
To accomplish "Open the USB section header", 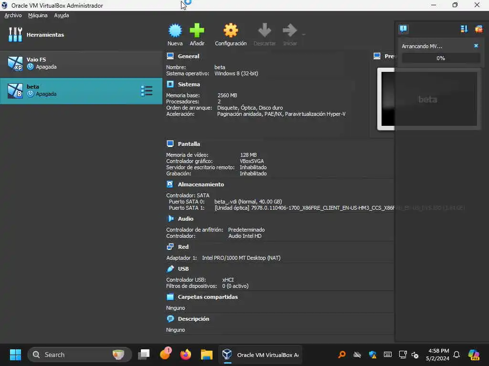I will (183, 269).
